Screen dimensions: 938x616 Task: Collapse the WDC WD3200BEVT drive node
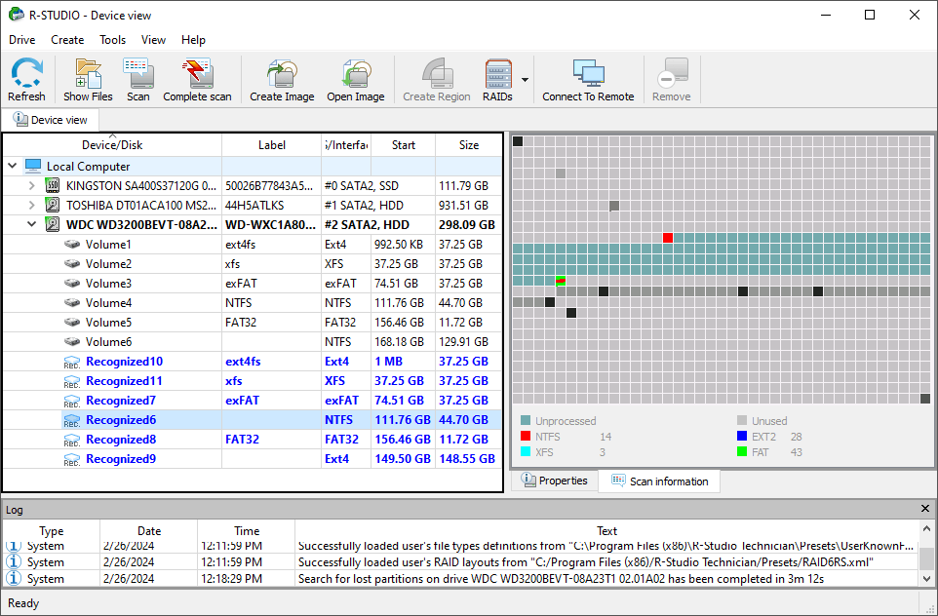(32, 225)
